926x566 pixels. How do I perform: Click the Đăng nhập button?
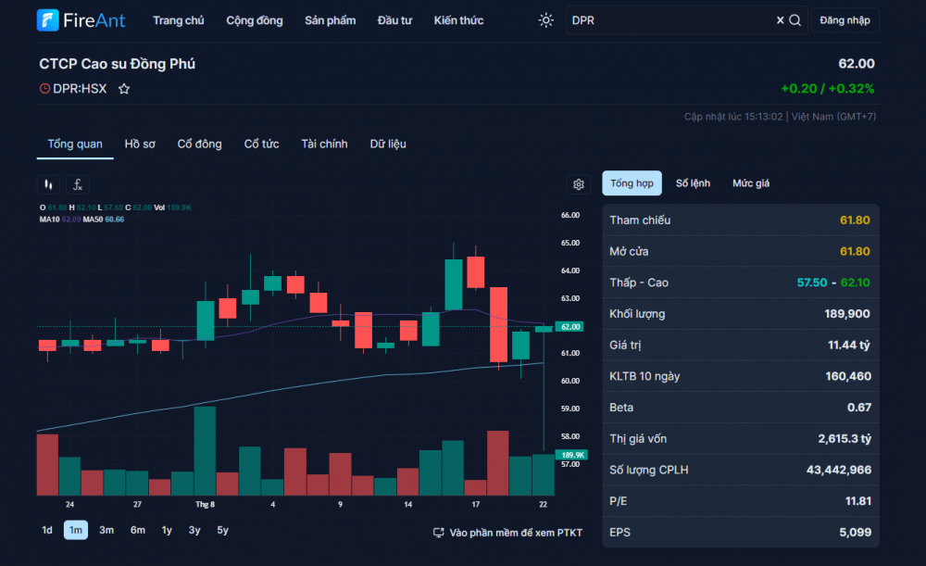845,20
